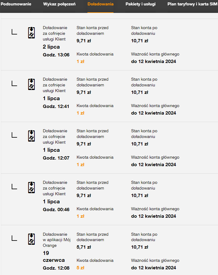This screenshot has width=218, height=275.
Task: Select the Doładowania tab
Action: (x=100, y=4)
